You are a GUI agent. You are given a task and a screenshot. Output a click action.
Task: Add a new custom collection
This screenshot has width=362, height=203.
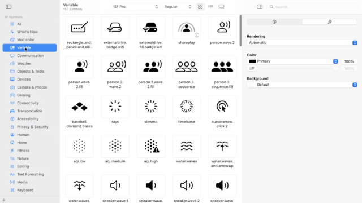pyautogui.click(x=4, y=200)
